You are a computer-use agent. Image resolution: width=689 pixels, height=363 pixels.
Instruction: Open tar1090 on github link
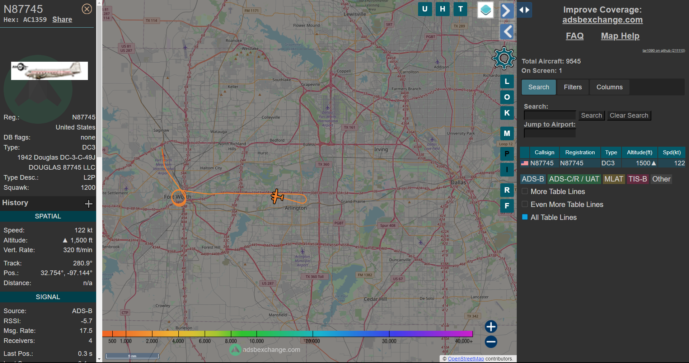click(664, 51)
